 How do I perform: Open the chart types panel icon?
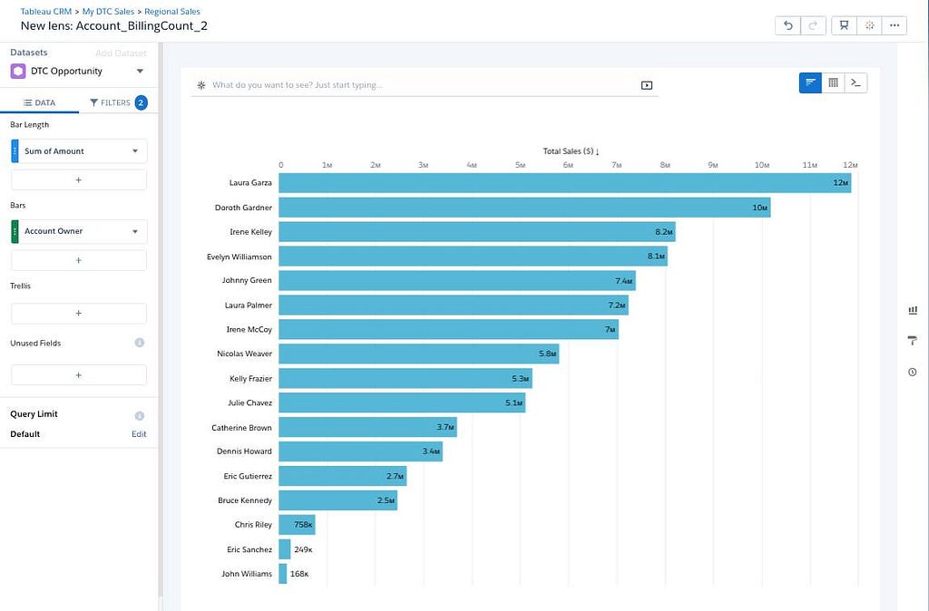tap(913, 310)
